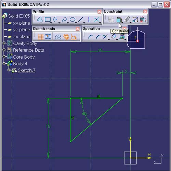The width and height of the screenshot is (171, 171).
Task: Toggle Snap to Point in Sketch tools
Action: (x=48, y=37)
